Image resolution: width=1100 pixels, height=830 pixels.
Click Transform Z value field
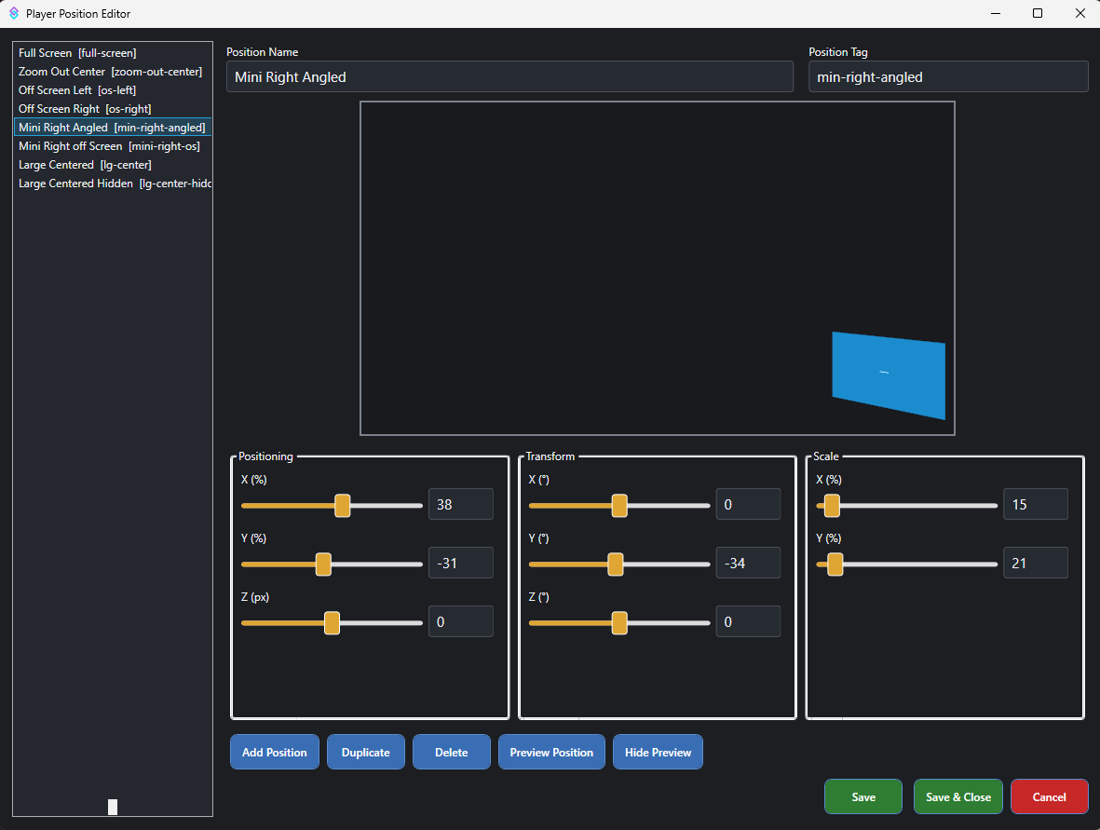coord(748,621)
